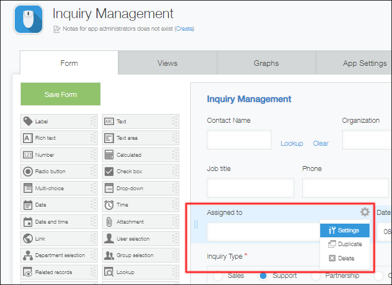Select the Link globe field icon
Image resolution: width=392 pixels, height=285 pixels.
[x=27, y=239]
